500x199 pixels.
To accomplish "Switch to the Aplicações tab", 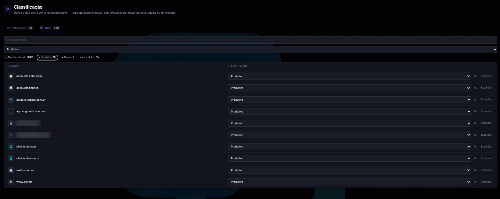I will (20, 28).
